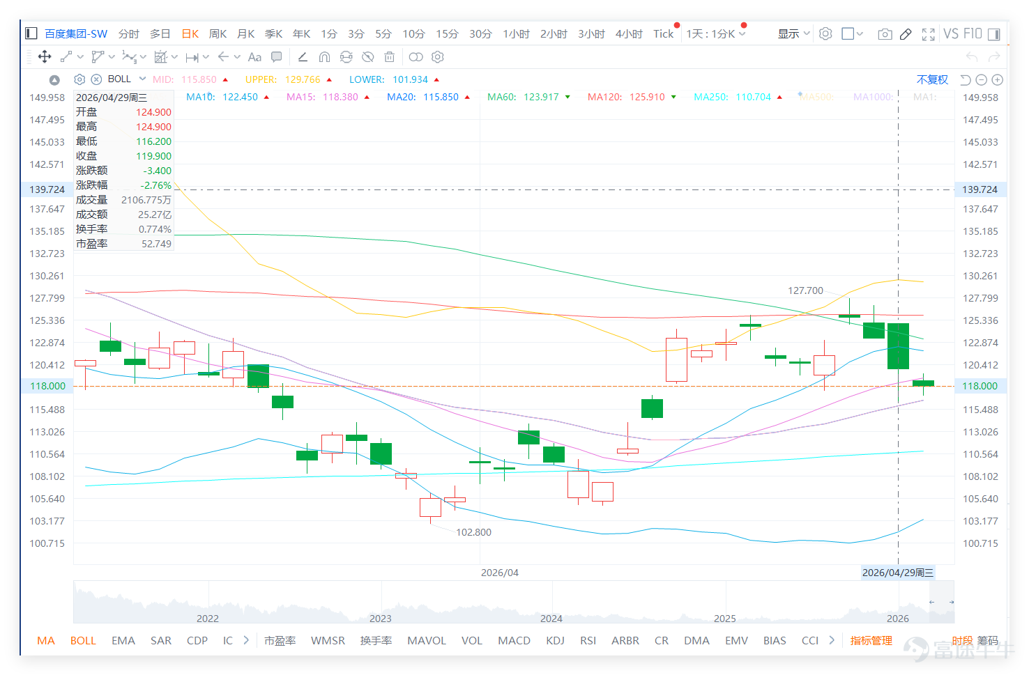The width and height of the screenshot is (1029, 675).
Task: Redo the last drawing action
Action: click(x=994, y=57)
